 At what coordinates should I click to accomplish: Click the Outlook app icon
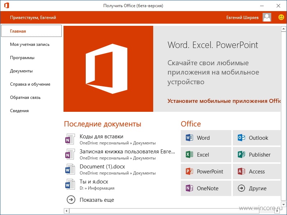pos(241,138)
